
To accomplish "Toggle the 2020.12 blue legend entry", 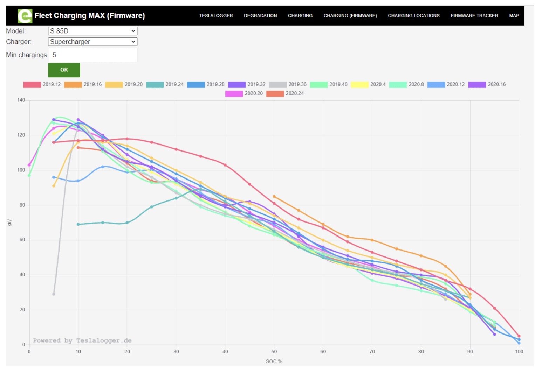I will pyautogui.click(x=436, y=85).
